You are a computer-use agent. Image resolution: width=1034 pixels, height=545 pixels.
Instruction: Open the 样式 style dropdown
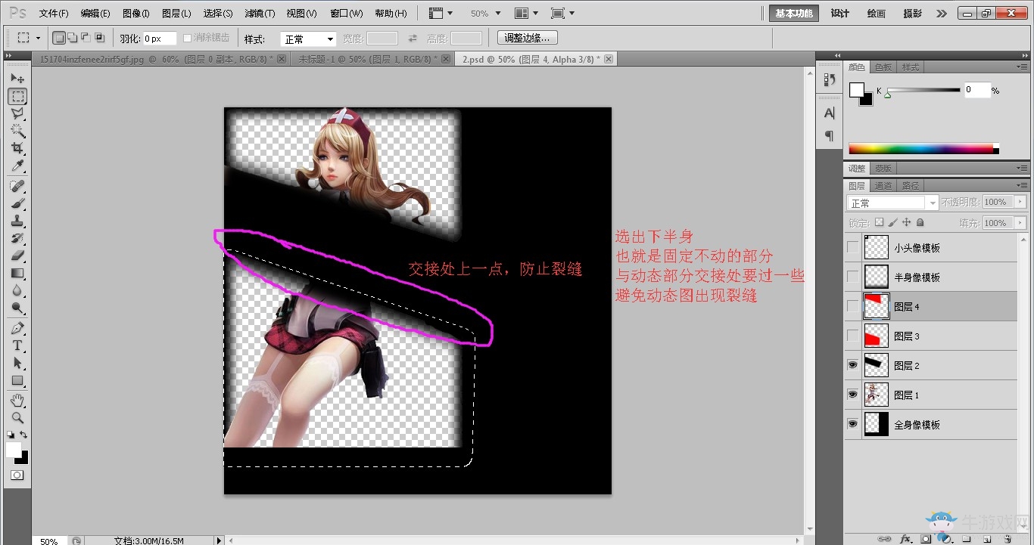pyautogui.click(x=308, y=39)
